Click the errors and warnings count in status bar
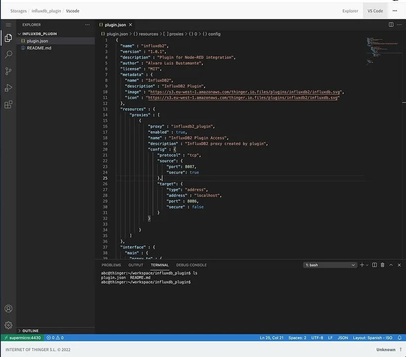The image size is (406, 357). tap(55, 338)
